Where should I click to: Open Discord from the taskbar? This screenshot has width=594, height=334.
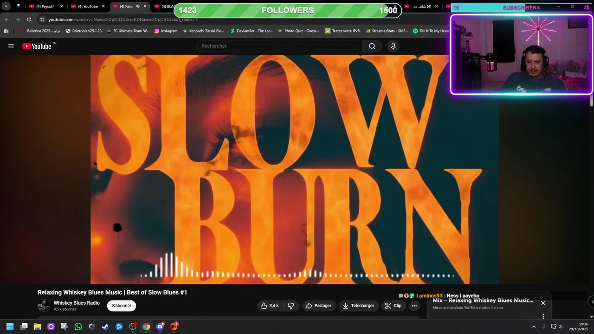pyautogui.click(x=160, y=327)
